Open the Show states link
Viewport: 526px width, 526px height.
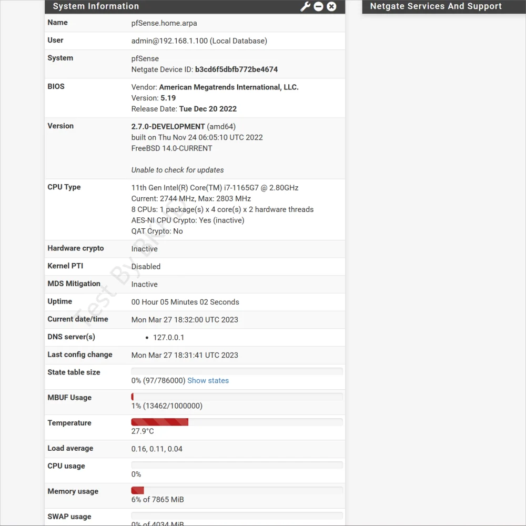click(x=208, y=380)
